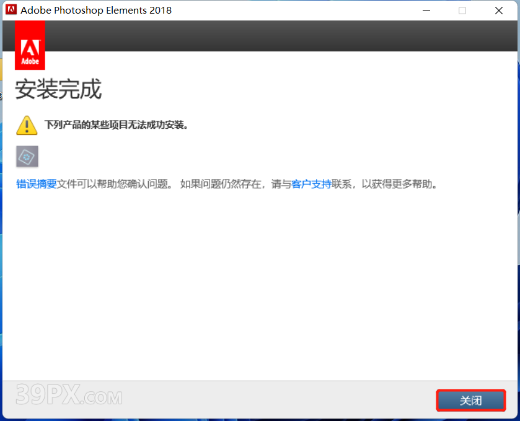This screenshot has height=421, width=520.
Task: Open the 错误摘要 link
Action: click(37, 184)
